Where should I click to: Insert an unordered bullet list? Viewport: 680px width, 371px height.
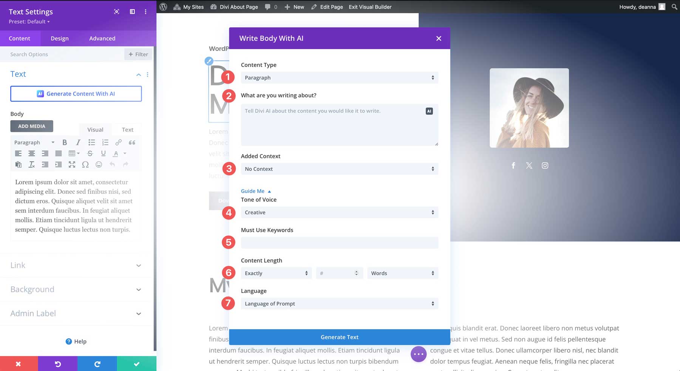[x=91, y=143]
